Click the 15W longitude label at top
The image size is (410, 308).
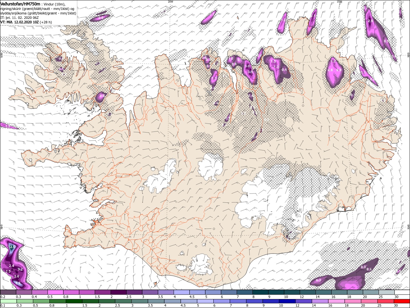pyautogui.click(x=339, y=2)
